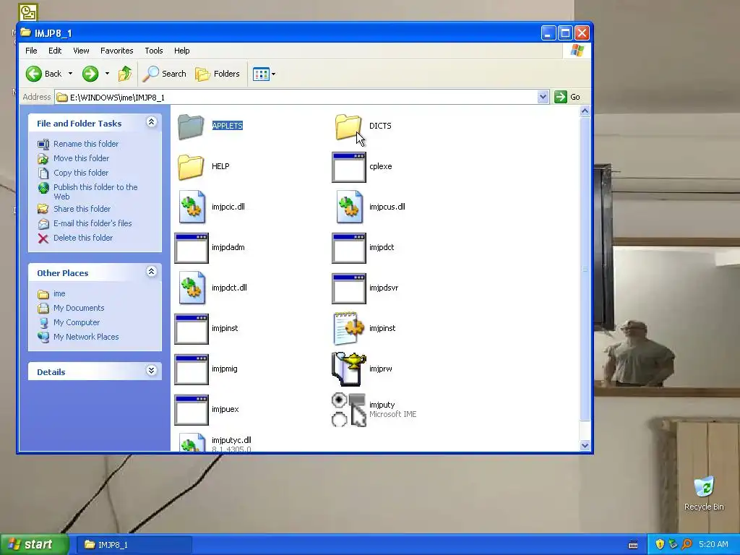Go to the ime folder link
The height and width of the screenshot is (555, 740).
(51, 293)
